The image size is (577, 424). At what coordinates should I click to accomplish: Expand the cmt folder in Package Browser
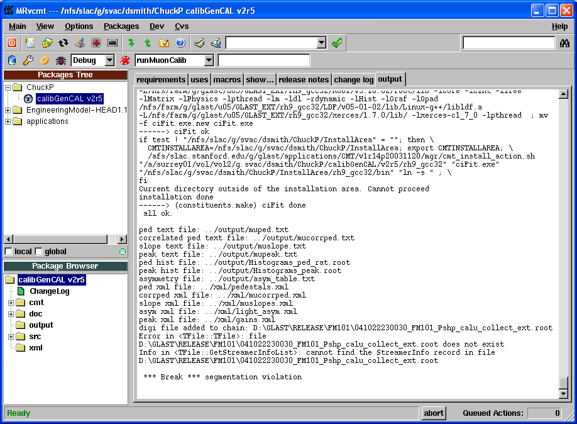pos(11,303)
